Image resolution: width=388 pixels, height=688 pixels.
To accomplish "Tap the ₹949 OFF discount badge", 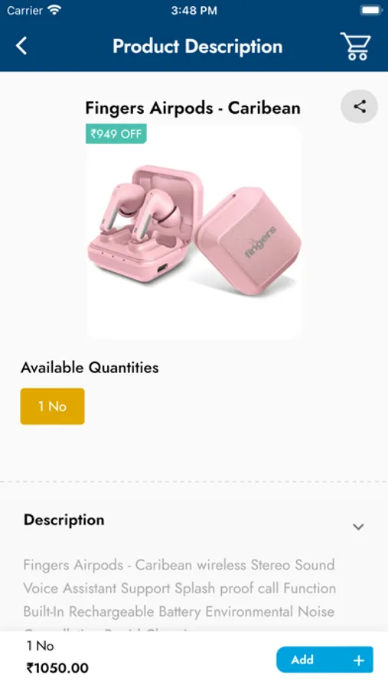I will 116,134.
